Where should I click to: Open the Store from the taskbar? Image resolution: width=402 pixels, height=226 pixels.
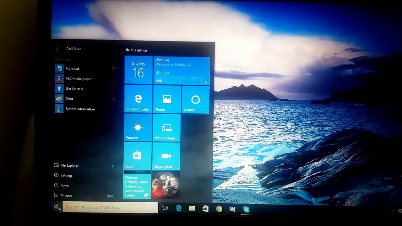pyautogui.click(x=205, y=209)
